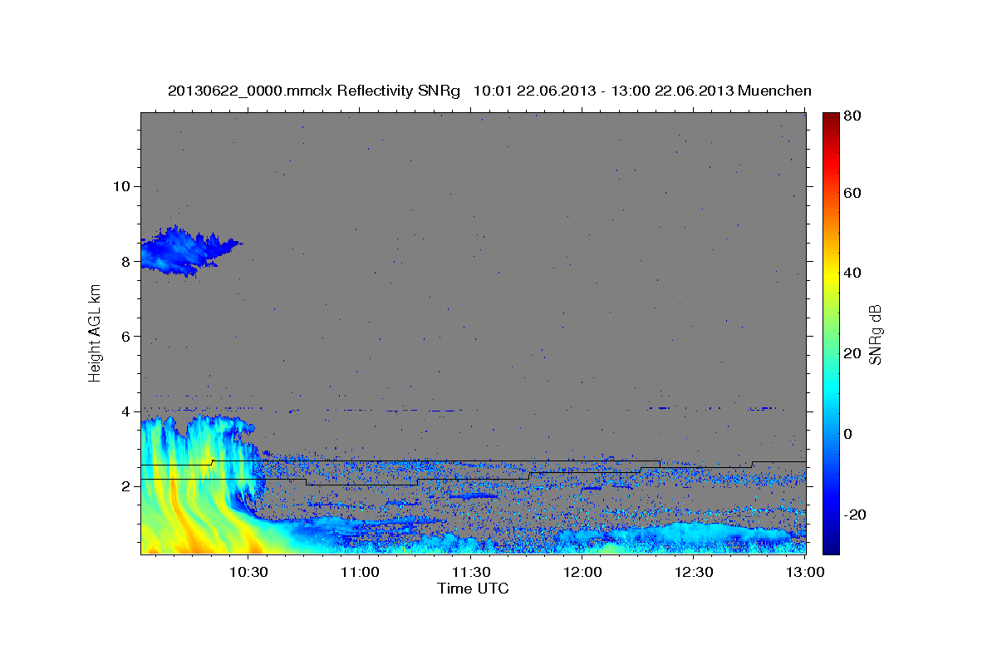Click the 11:00 time tick label

point(360,572)
